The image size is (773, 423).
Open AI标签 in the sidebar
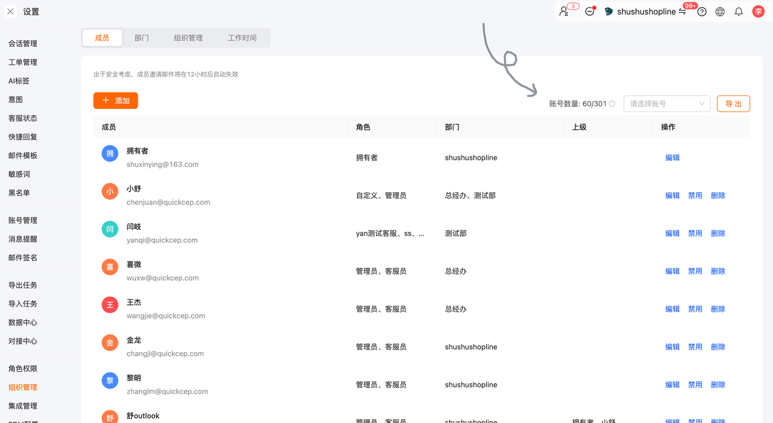click(x=19, y=81)
